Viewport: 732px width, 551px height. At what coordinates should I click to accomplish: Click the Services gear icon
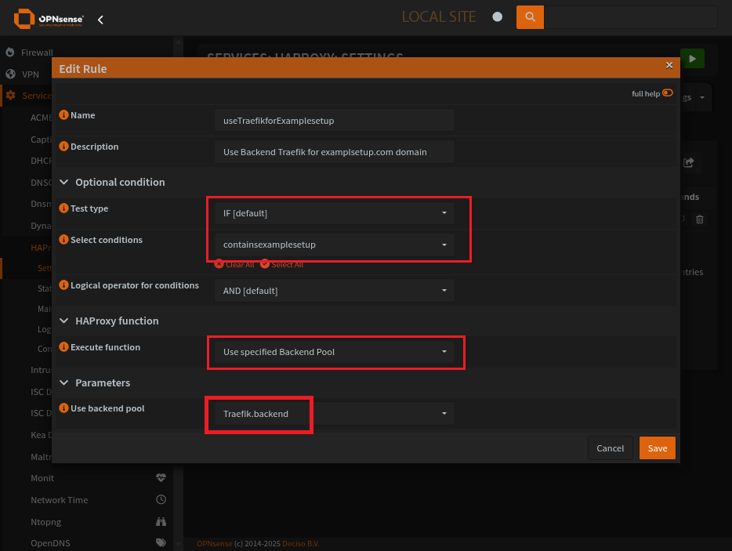pyautogui.click(x=10, y=96)
